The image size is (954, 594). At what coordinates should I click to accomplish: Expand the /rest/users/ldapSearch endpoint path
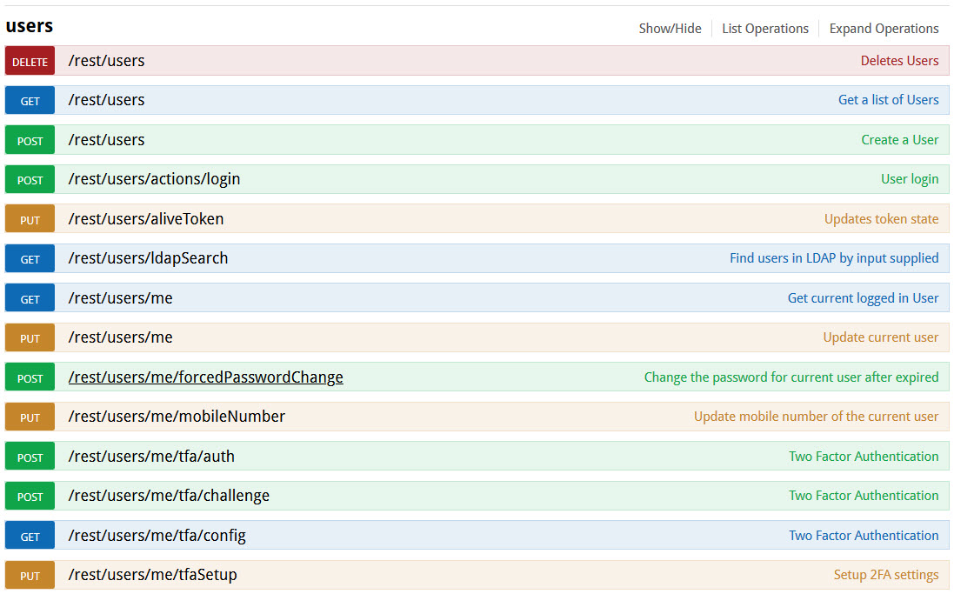148,258
